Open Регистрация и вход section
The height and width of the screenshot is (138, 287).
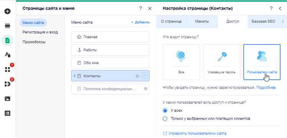pos(40,32)
